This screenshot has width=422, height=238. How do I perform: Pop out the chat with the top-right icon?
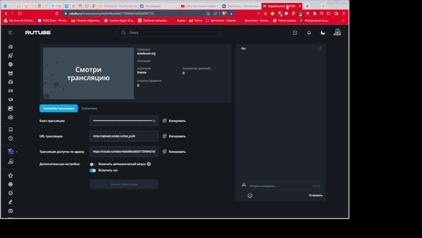tap(320, 49)
